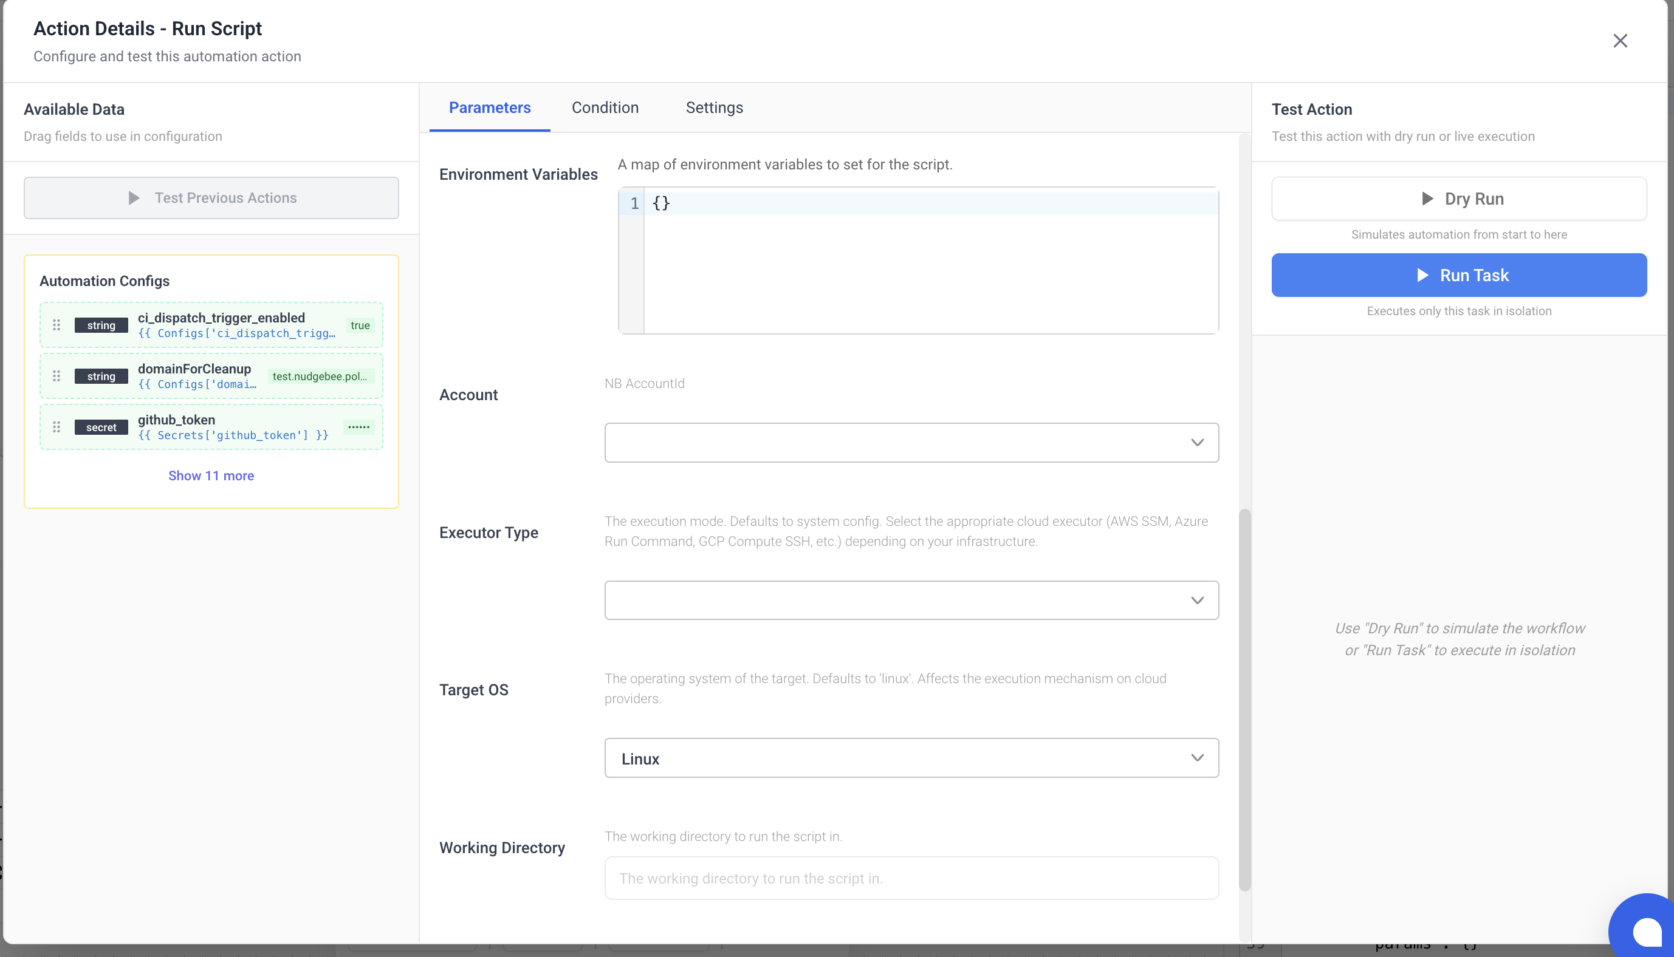Click the 'true' value badge
This screenshot has height=957, width=1674.
point(360,325)
